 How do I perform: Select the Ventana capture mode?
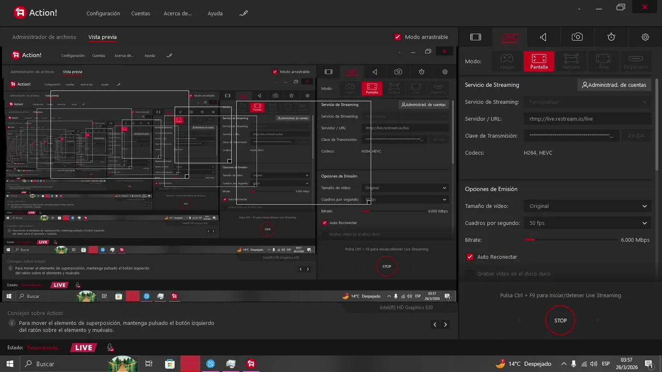[571, 61]
